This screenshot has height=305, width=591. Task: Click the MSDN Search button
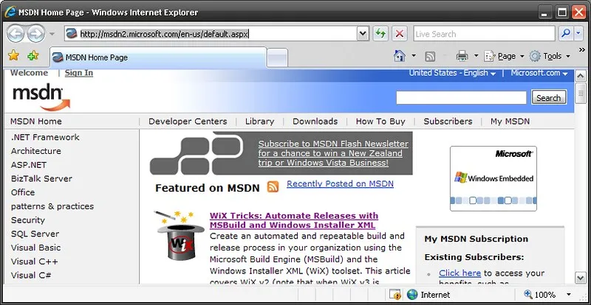click(x=549, y=98)
